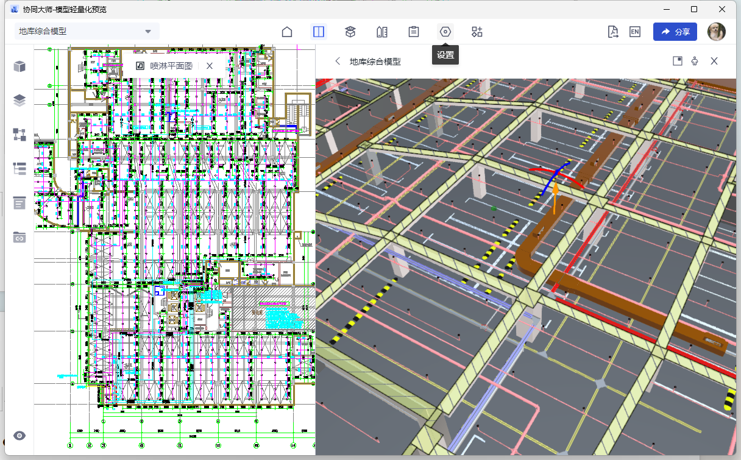
Task: Minimize the 协同大师 window
Action: 666,9
